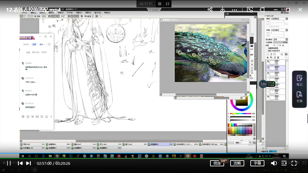Enter fullscreen with the player fullscreen icon

coord(294,163)
